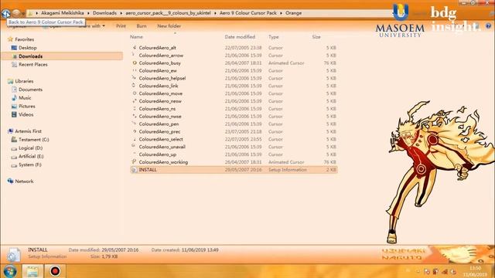
Task: Click the ColouredAero_move file icon
Action: click(x=134, y=93)
